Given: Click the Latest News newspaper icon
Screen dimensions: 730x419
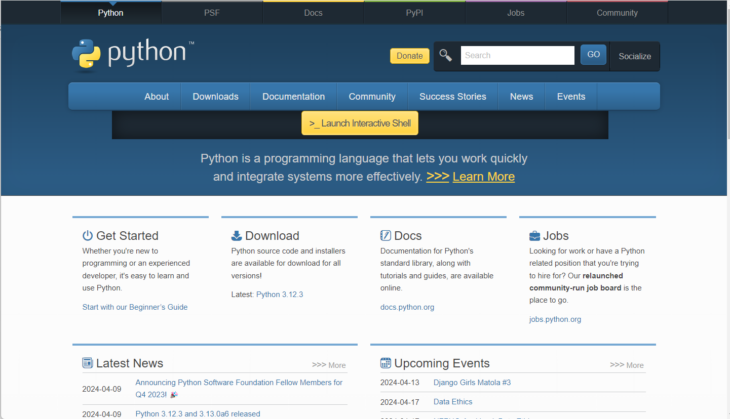Looking at the screenshot, I should (88, 362).
